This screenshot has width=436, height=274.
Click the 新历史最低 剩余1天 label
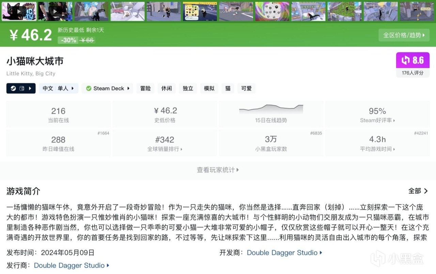pyautogui.click(x=81, y=30)
